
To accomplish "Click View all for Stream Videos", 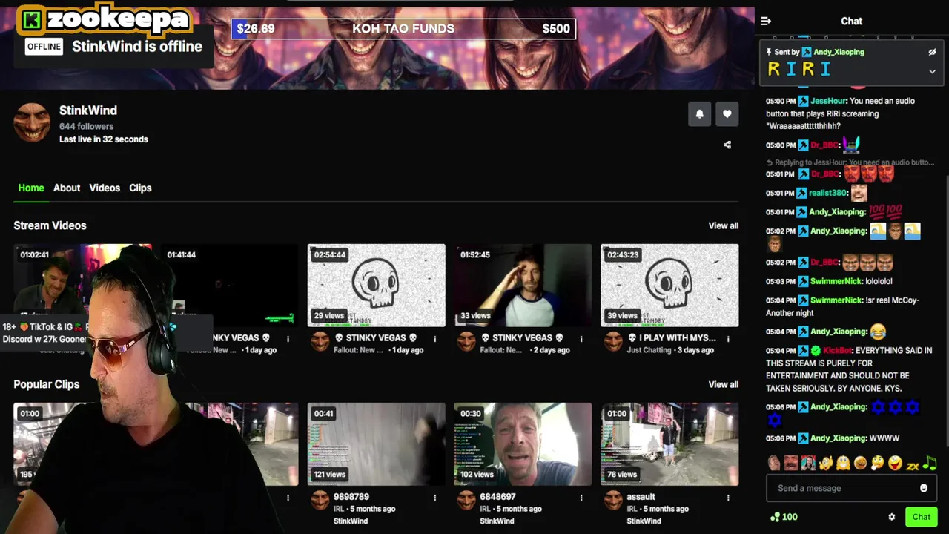I will coord(723,225).
